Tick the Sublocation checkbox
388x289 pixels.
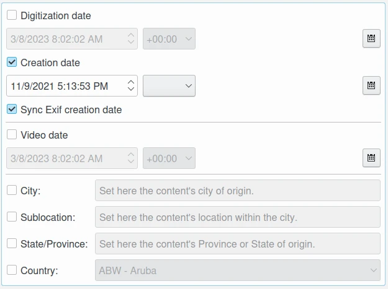point(12,217)
